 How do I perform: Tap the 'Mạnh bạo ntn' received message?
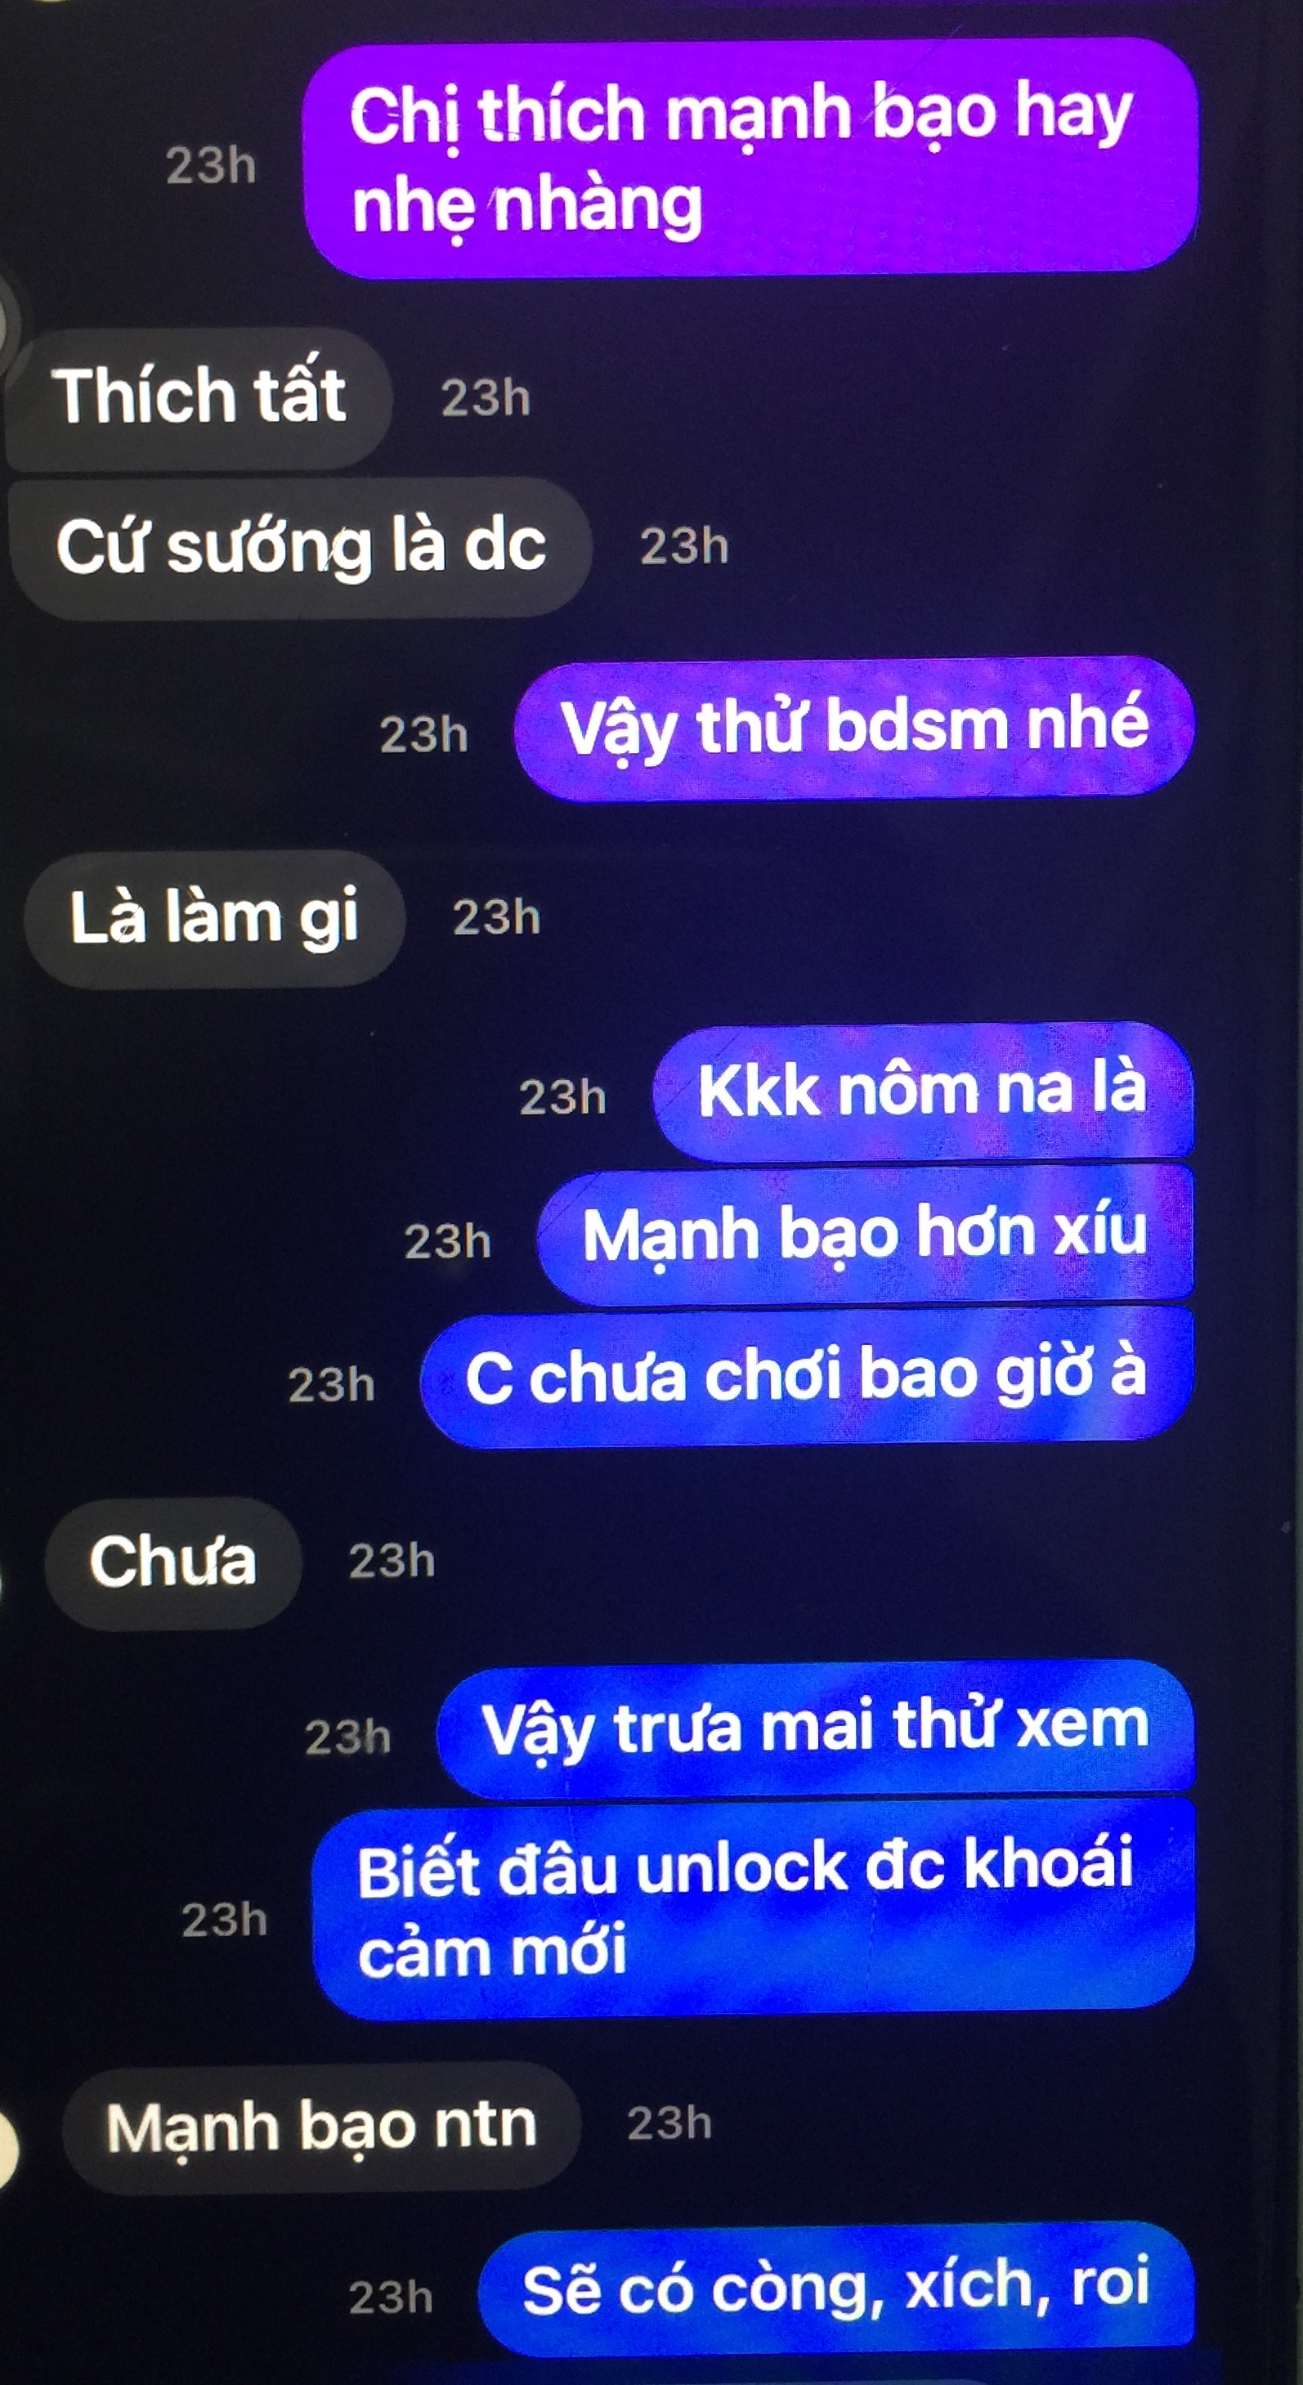click(320, 2127)
